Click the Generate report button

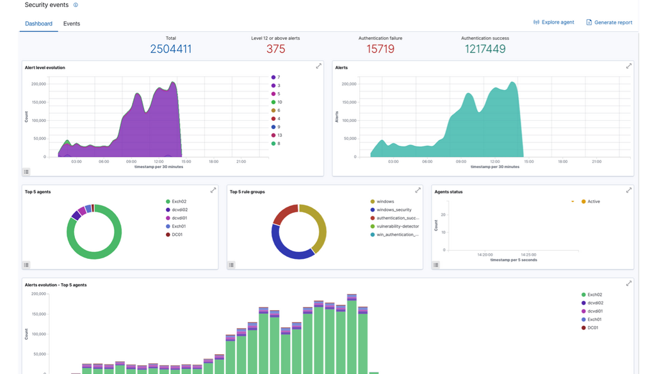609,21
